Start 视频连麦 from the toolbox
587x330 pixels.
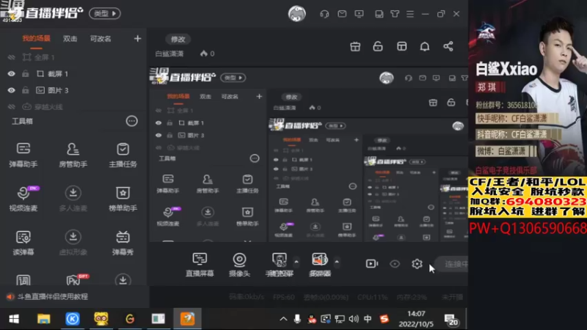tap(23, 199)
